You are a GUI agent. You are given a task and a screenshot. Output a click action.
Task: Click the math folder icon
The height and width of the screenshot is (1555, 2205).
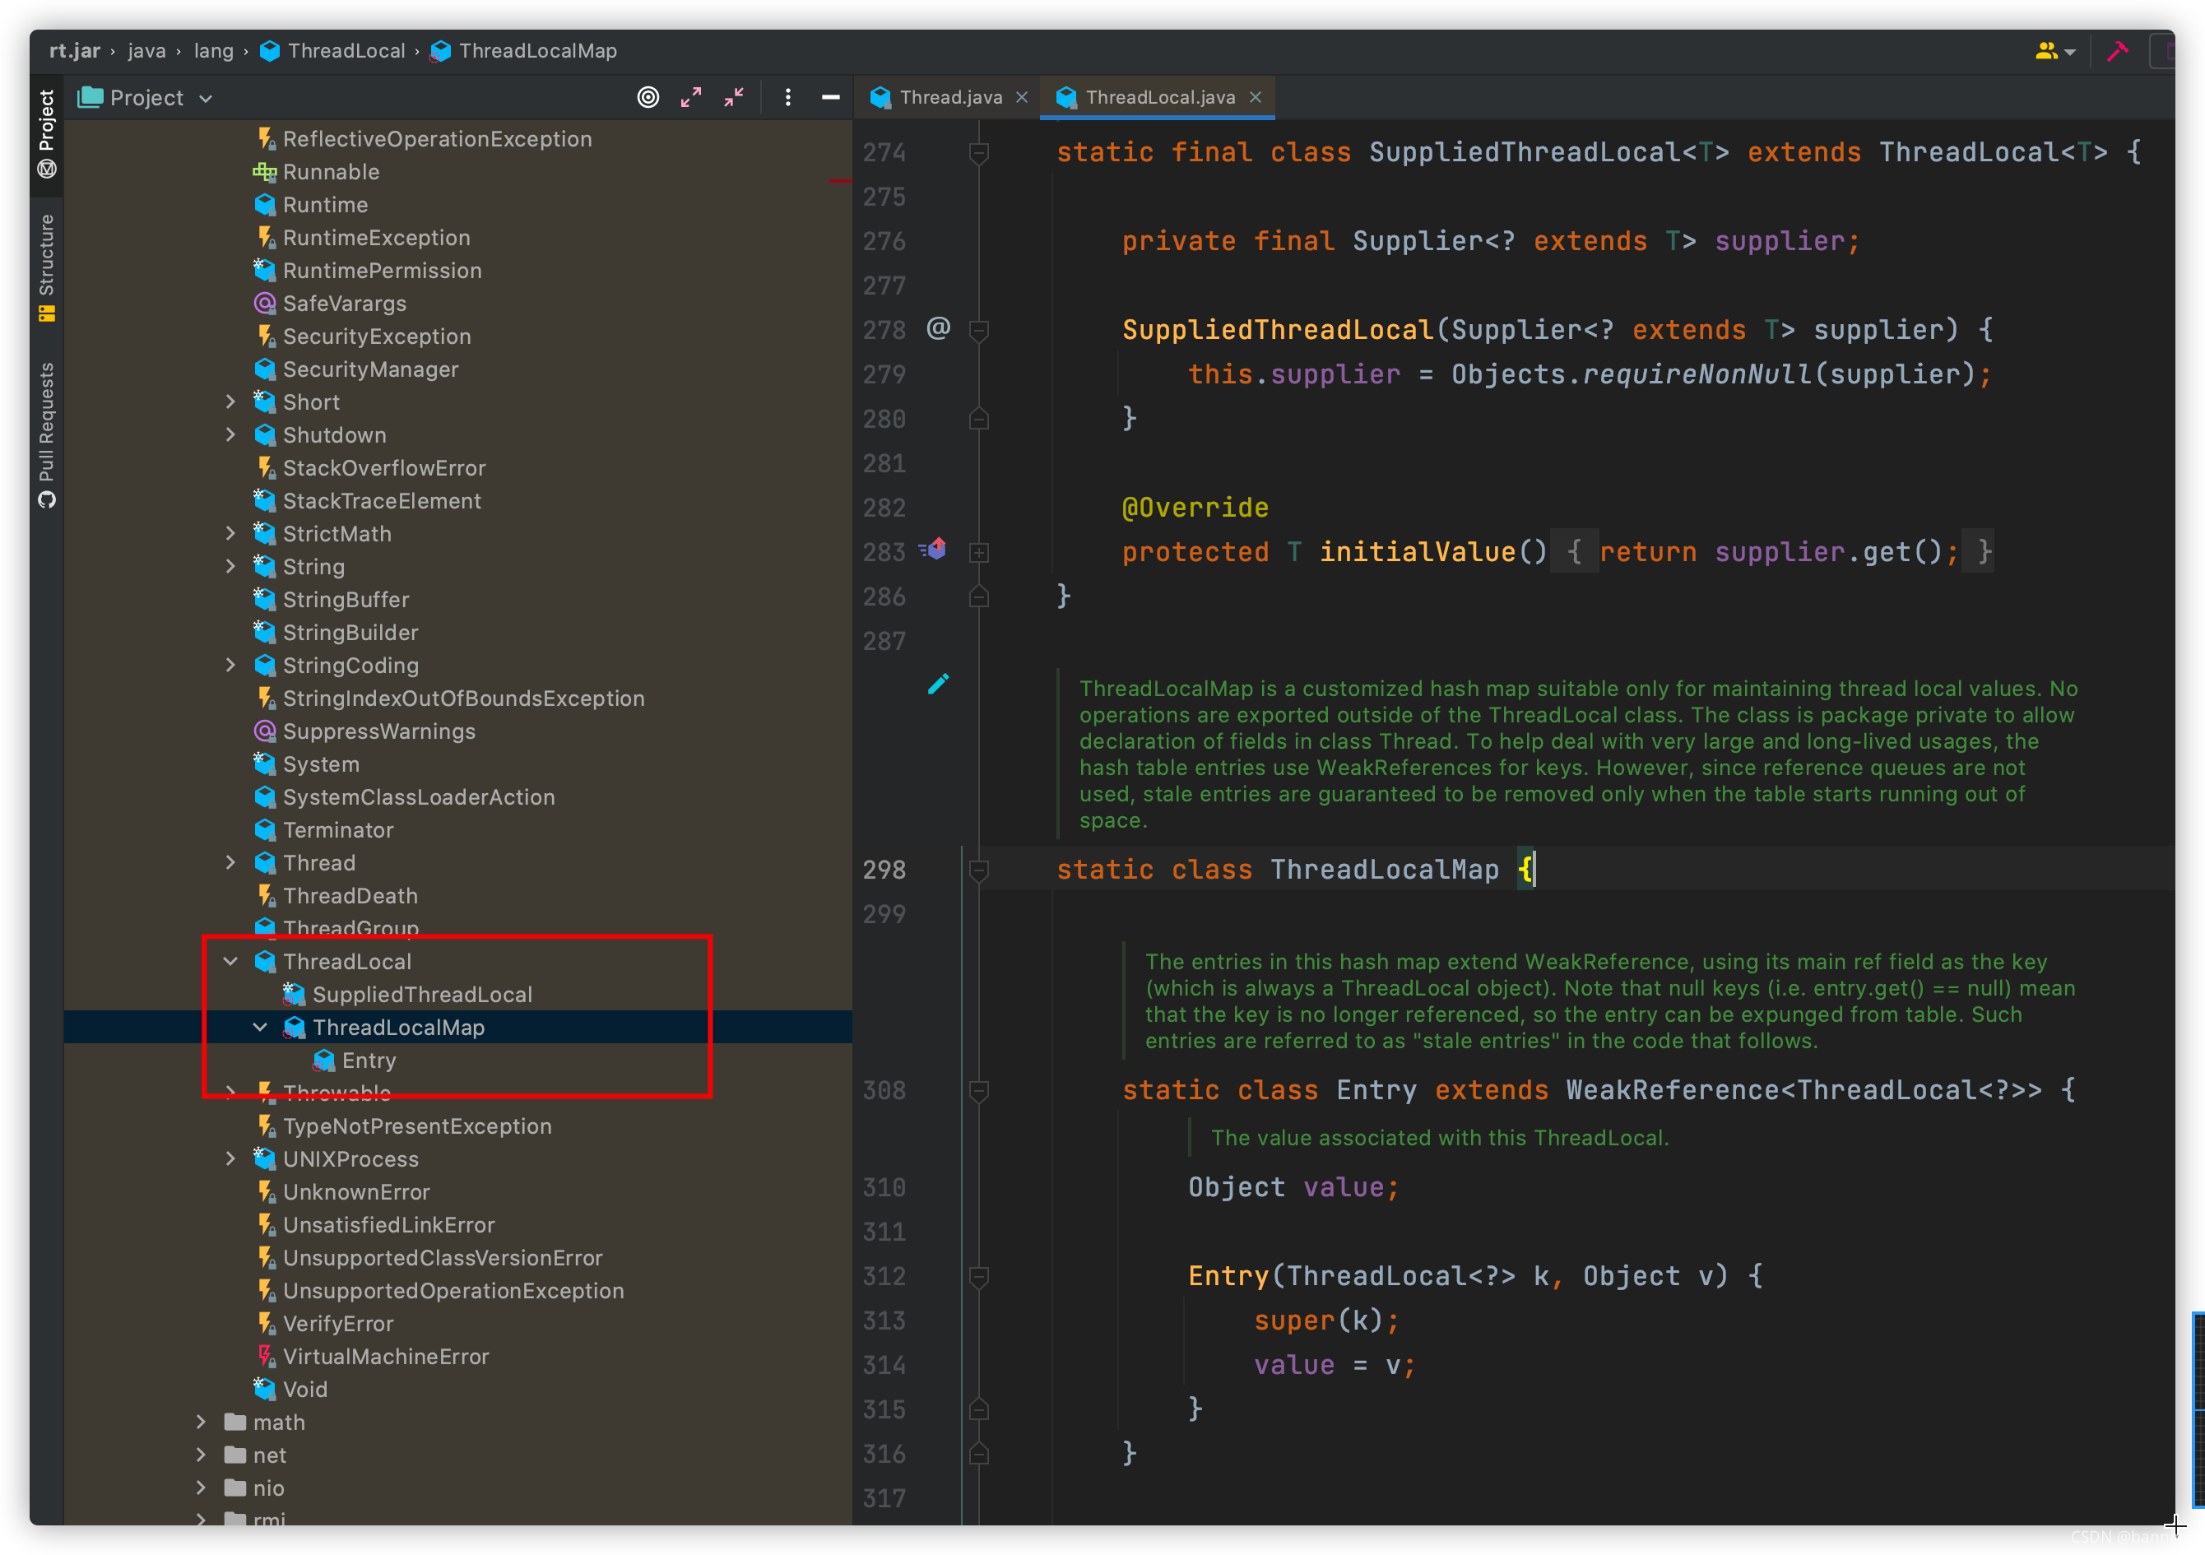point(235,1422)
